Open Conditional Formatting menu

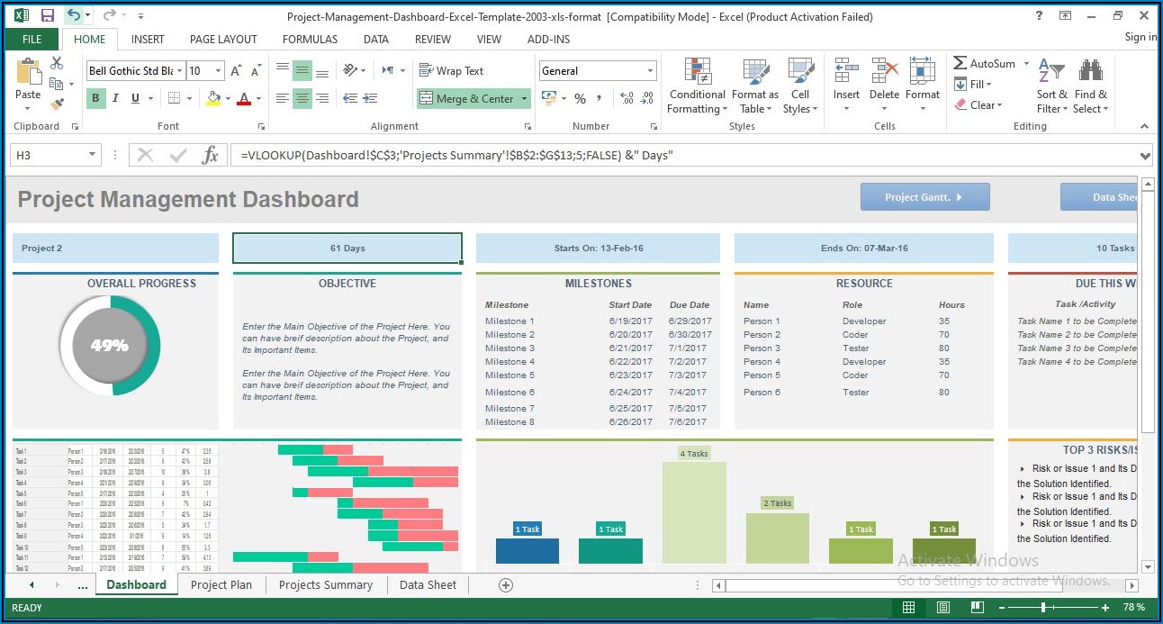[x=697, y=87]
